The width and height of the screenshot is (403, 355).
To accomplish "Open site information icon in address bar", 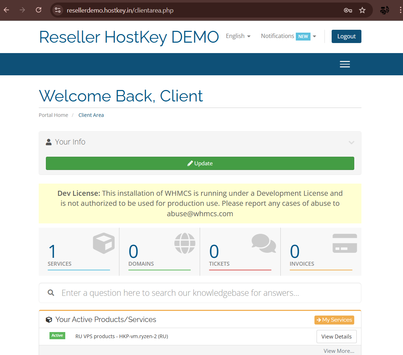I will [58, 10].
